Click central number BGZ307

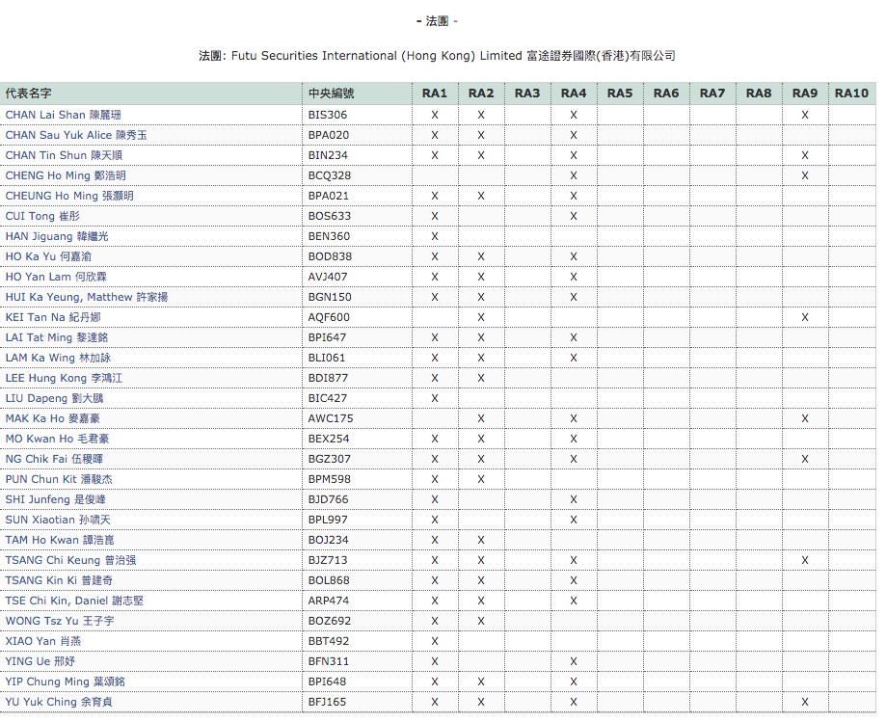(330, 459)
